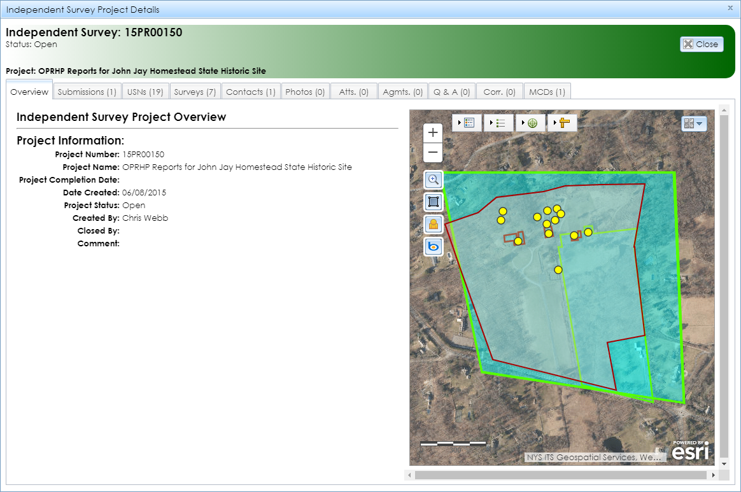Click the map zoom-in plus button
Image resolution: width=741 pixels, height=492 pixels.
tap(432, 133)
